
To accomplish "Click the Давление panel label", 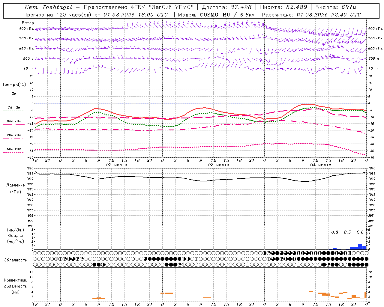I will coord(16,185).
